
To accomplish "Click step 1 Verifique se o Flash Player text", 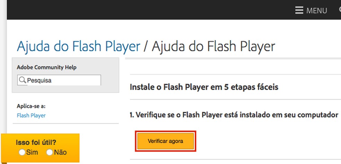I will click(234, 115).
